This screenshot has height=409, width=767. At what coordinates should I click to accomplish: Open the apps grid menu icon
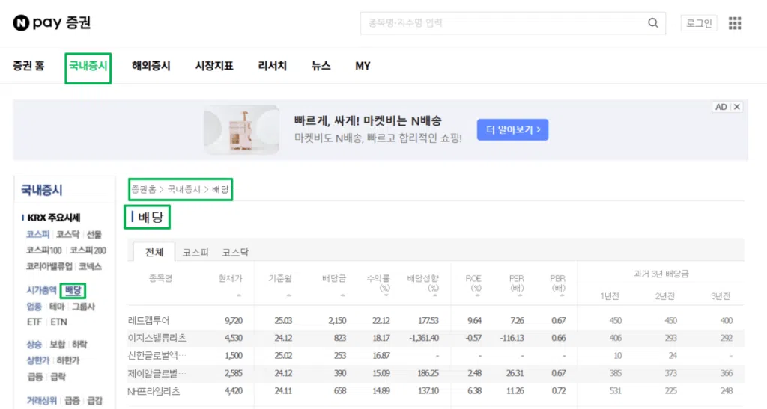(x=735, y=23)
